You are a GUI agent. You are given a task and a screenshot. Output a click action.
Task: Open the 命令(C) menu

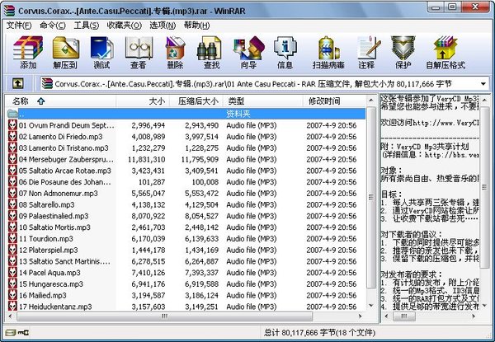pyautogui.click(x=53, y=26)
